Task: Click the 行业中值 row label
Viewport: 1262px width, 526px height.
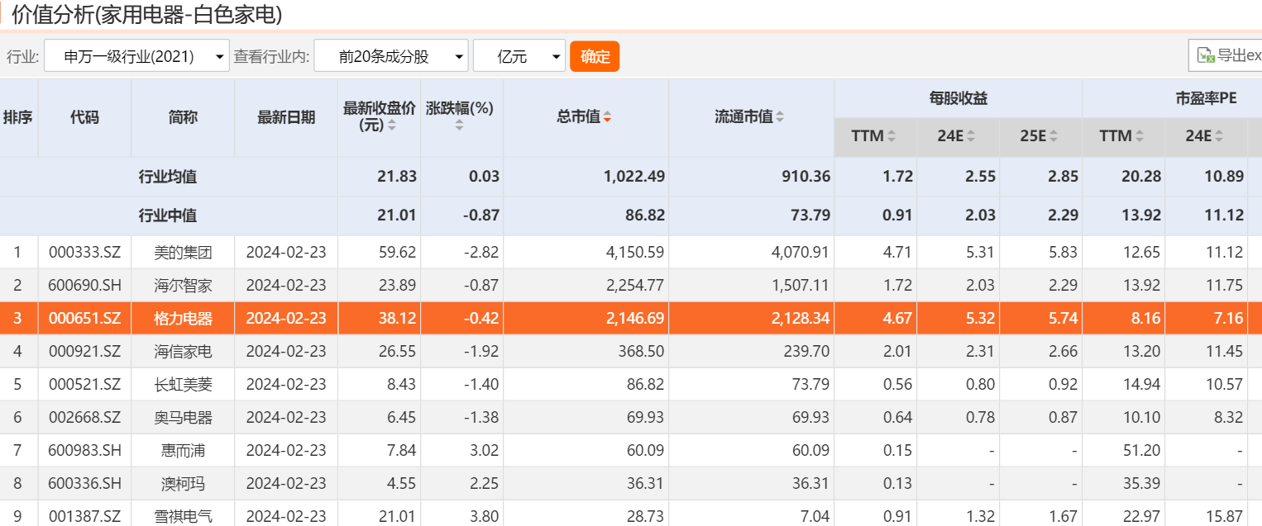Action: click(168, 216)
